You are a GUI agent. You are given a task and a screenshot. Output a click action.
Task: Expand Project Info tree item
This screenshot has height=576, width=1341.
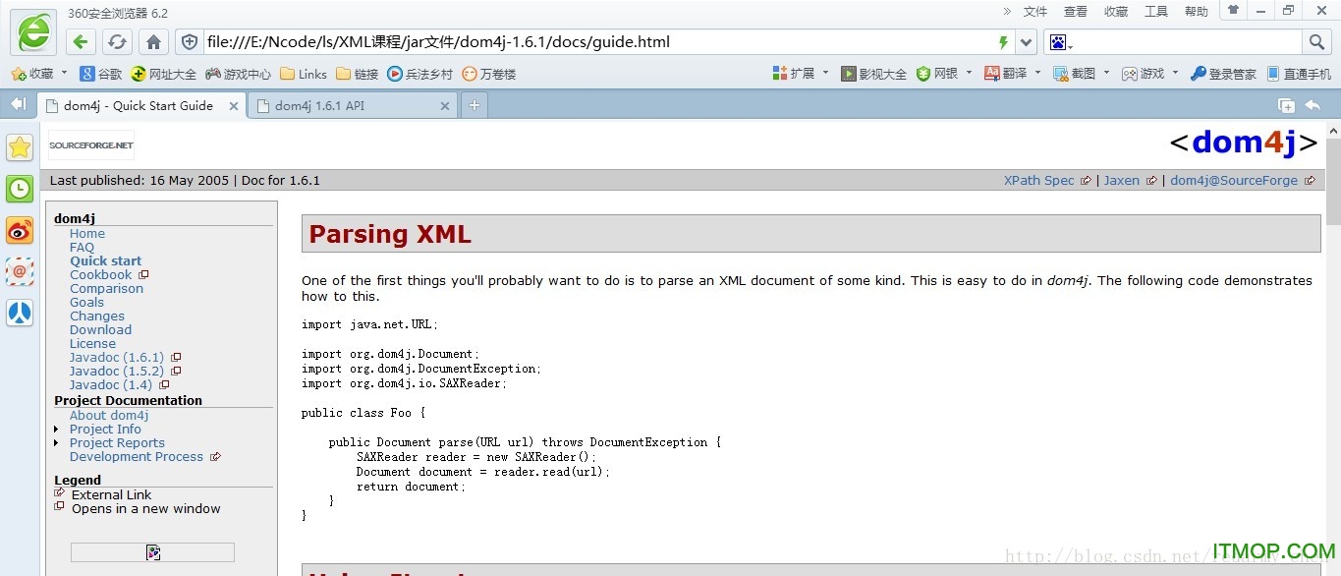tap(57, 430)
